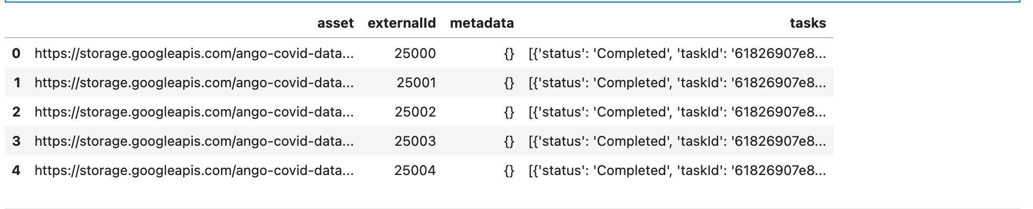The width and height of the screenshot is (1033, 209).
Task: Click the metadata column header
Action: click(482, 23)
